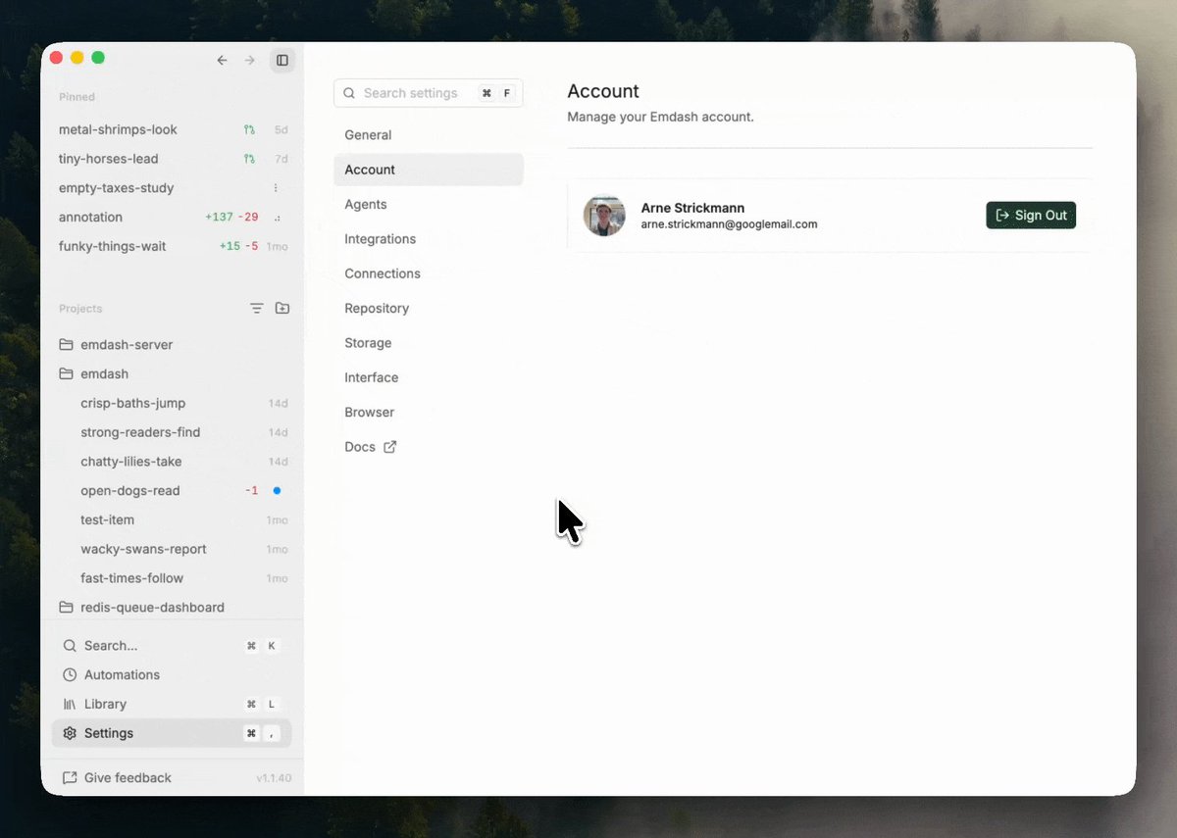Screen dimensions: 1177x838
Task: Toggle the sidebar panel icon
Action: click(x=282, y=61)
